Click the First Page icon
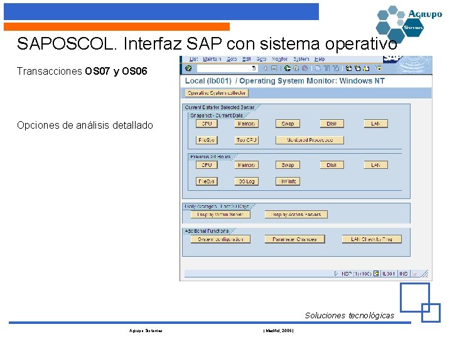Image resolution: width=452 pixels, height=339 pixels. click(x=349, y=68)
